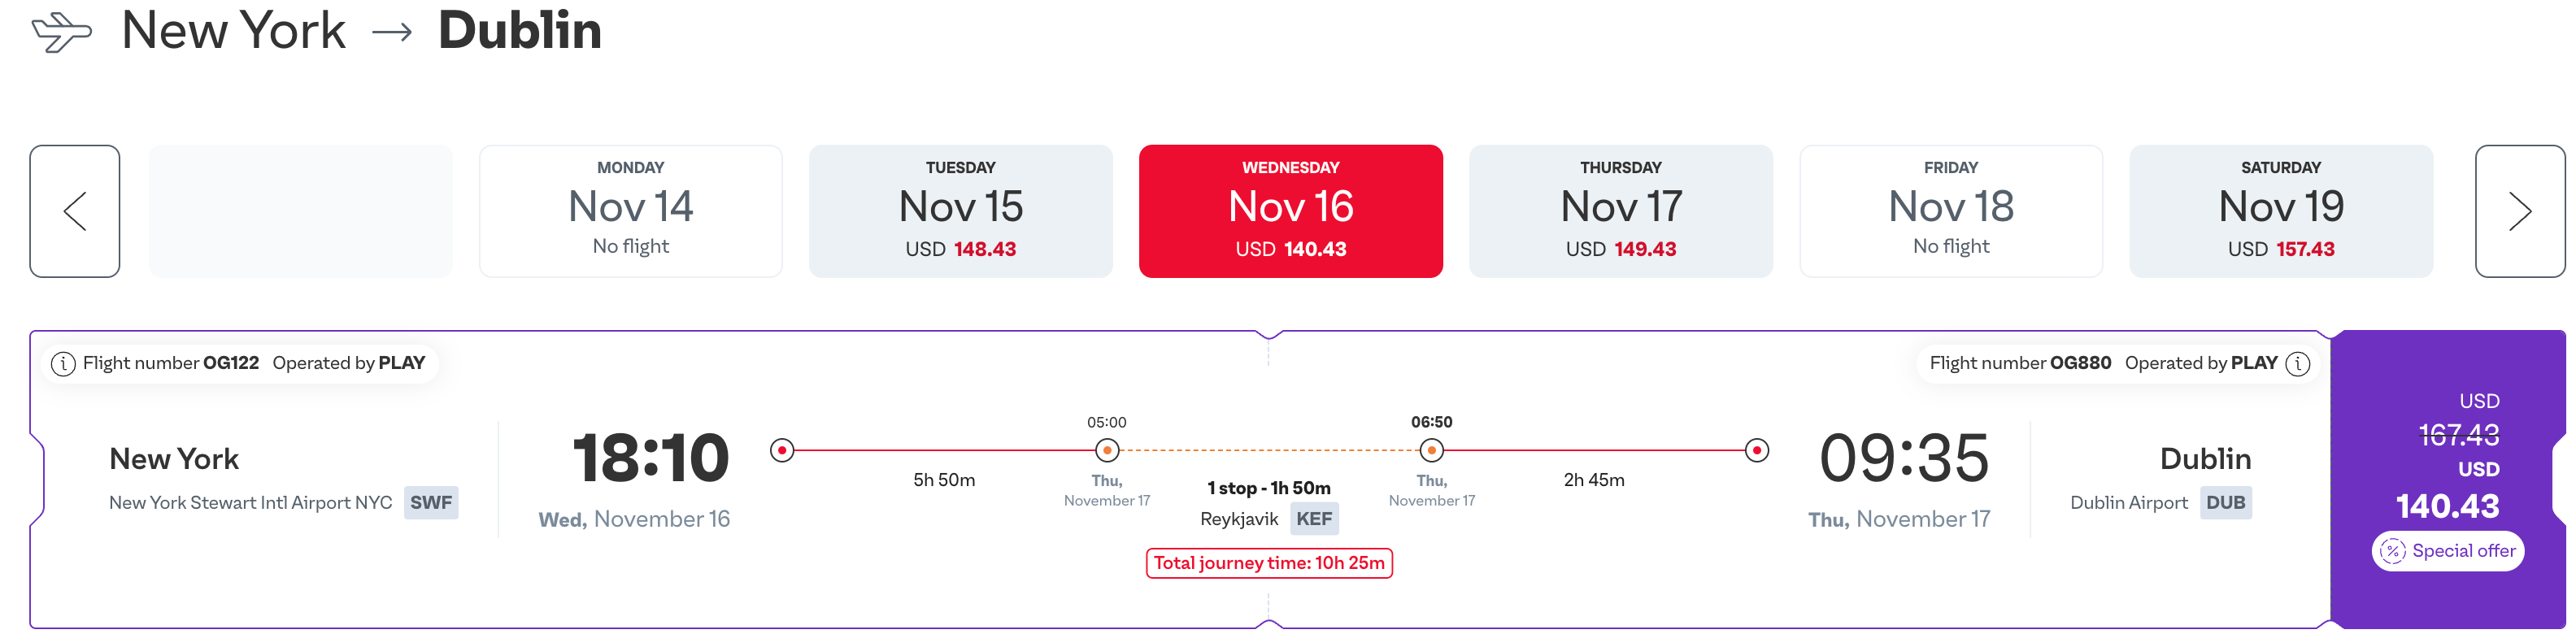Select the Friday Nov 18 date tab
This screenshot has width=2576, height=634.
[1950, 211]
